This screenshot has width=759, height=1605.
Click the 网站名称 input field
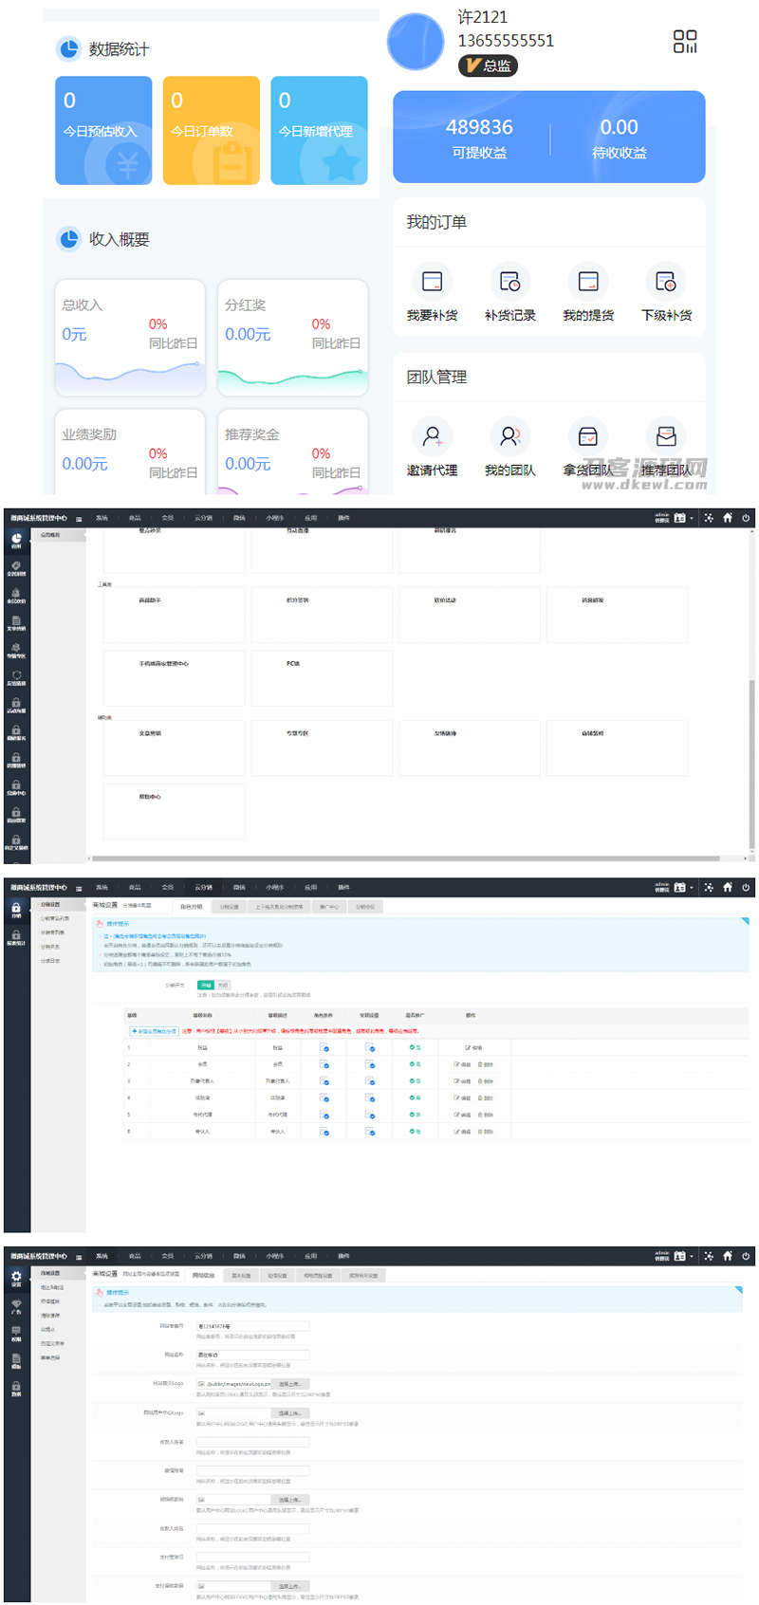pyautogui.click(x=252, y=1356)
